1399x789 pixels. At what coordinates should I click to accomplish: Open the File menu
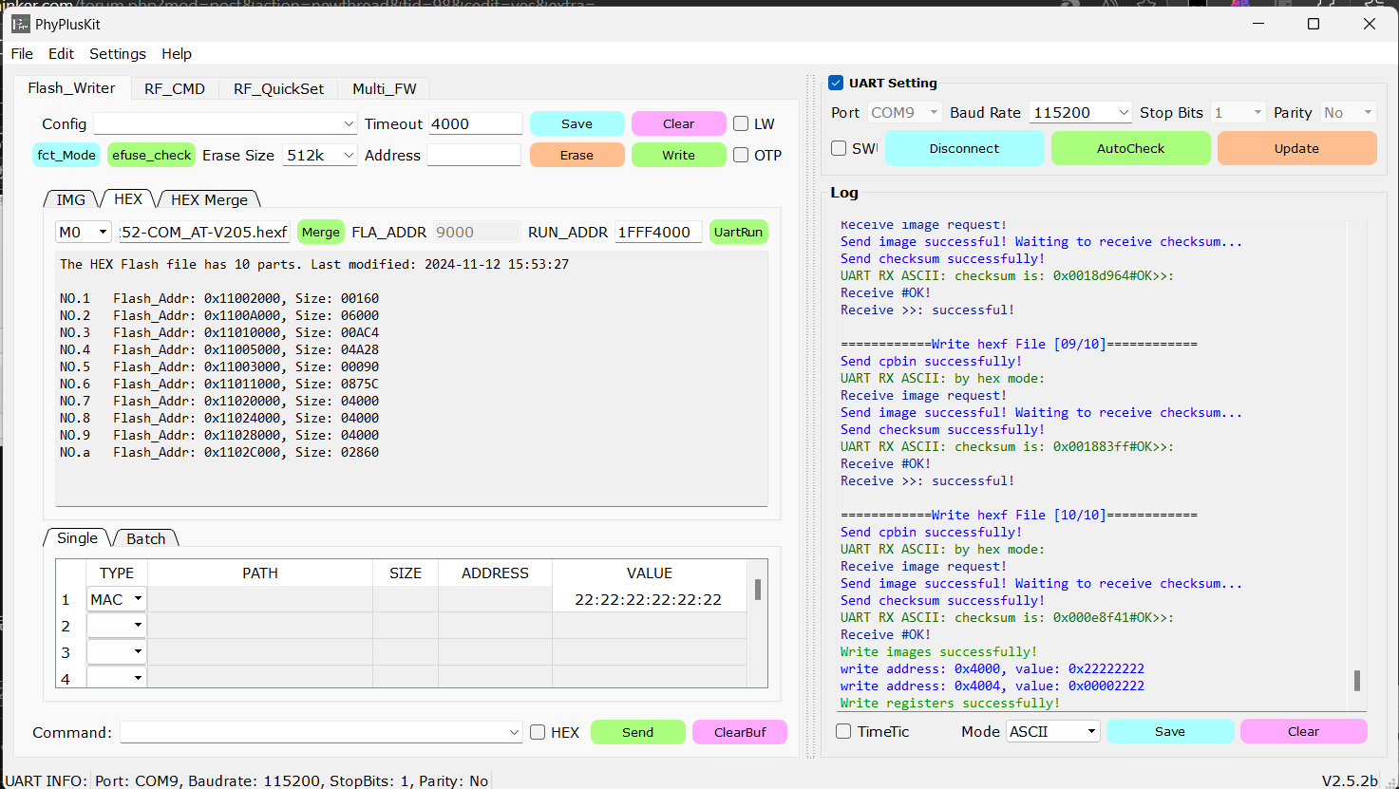pyautogui.click(x=22, y=54)
